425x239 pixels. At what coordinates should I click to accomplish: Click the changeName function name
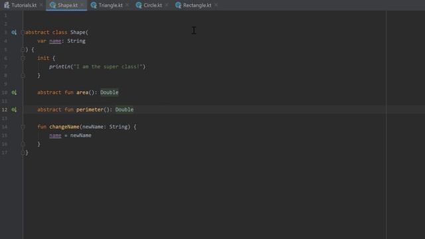[64, 127]
